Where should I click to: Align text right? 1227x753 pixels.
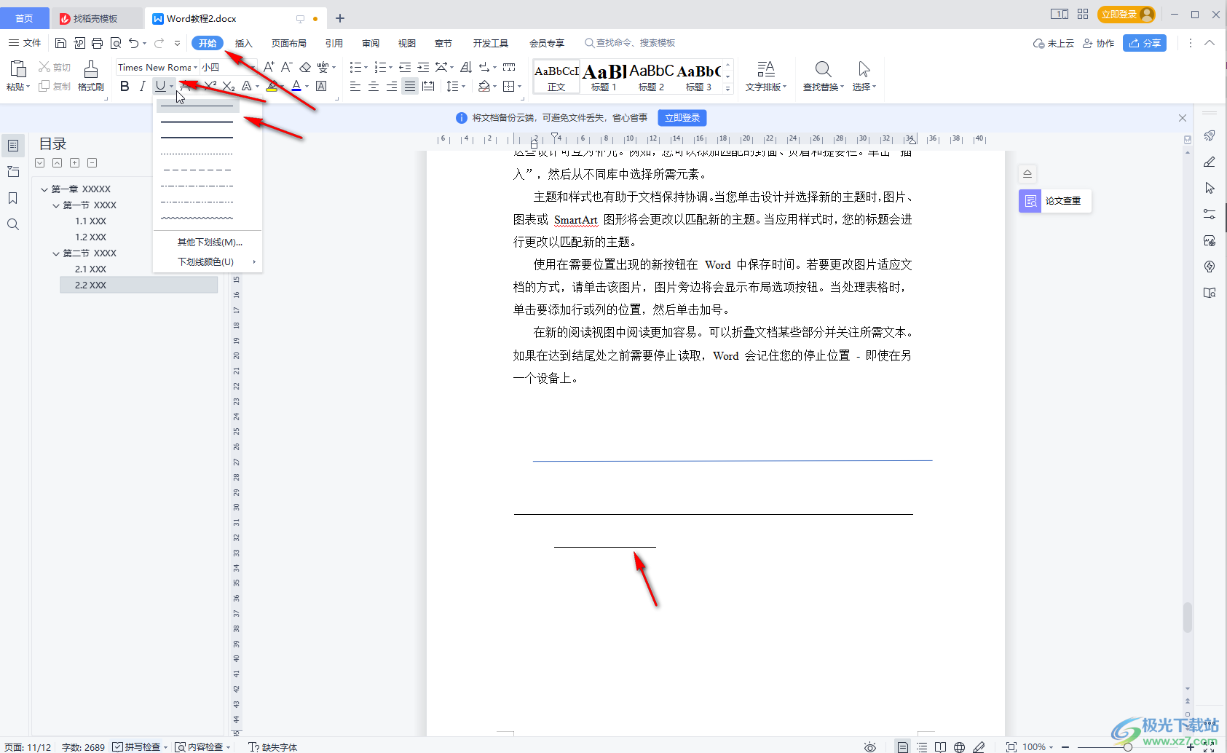(x=392, y=86)
